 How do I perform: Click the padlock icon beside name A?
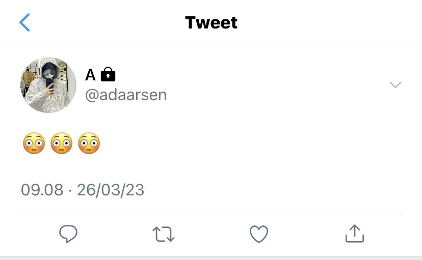click(x=108, y=74)
